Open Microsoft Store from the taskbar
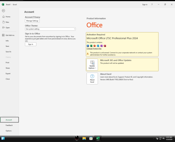 point(91,139)
